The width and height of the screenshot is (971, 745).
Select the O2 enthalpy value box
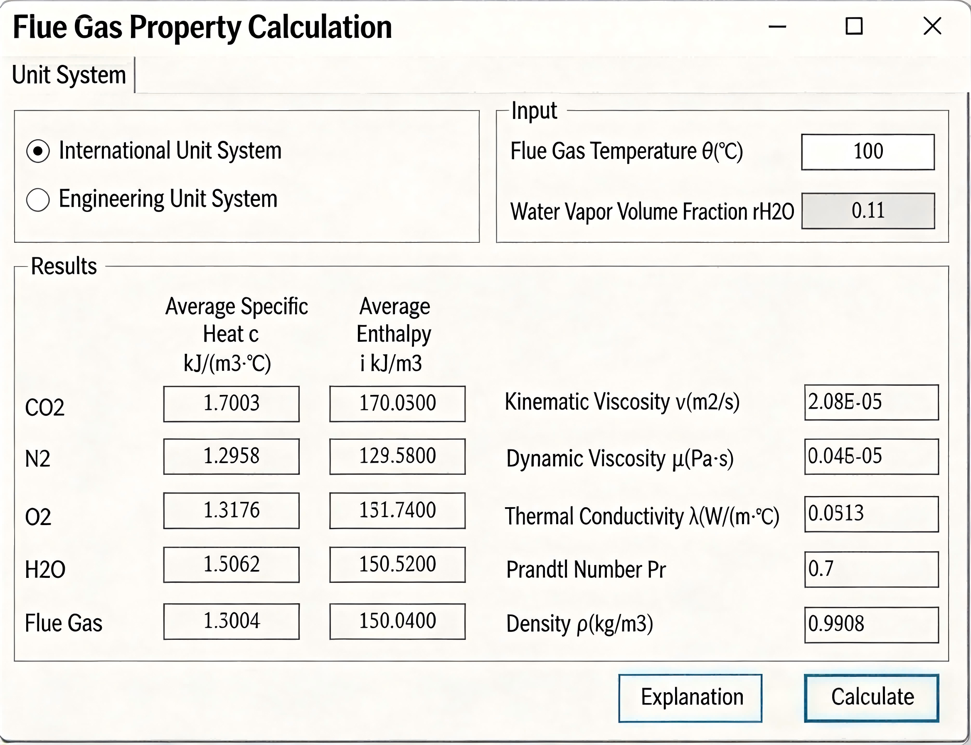tap(397, 511)
